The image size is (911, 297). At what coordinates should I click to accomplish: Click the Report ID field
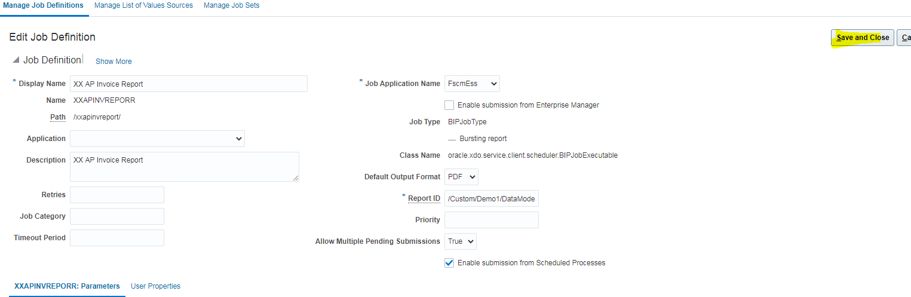coord(491,198)
